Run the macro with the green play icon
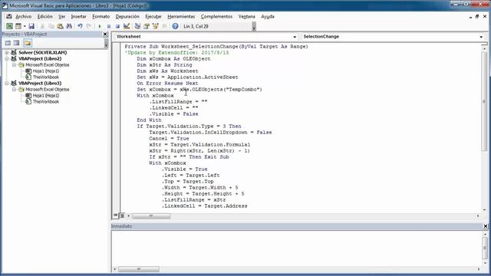This screenshot has width=491, height=276. point(100,26)
